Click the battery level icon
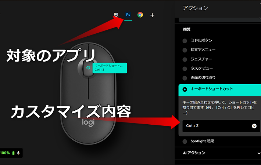 (14, 153)
